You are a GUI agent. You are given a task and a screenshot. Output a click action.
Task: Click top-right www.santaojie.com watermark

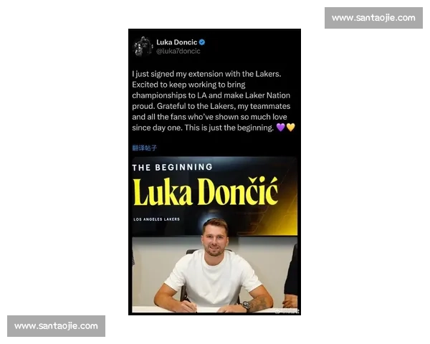click(373, 18)
